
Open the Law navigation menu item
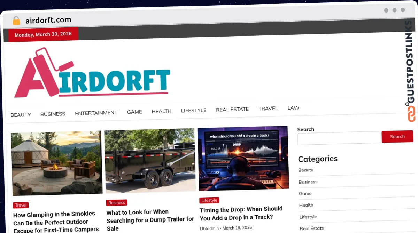293,108
